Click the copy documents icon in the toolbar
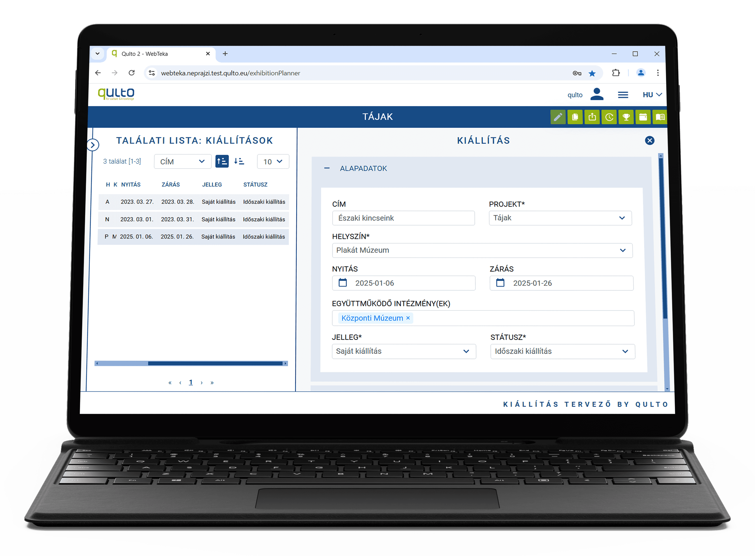755x556 pixels. [x=575, y=117]
